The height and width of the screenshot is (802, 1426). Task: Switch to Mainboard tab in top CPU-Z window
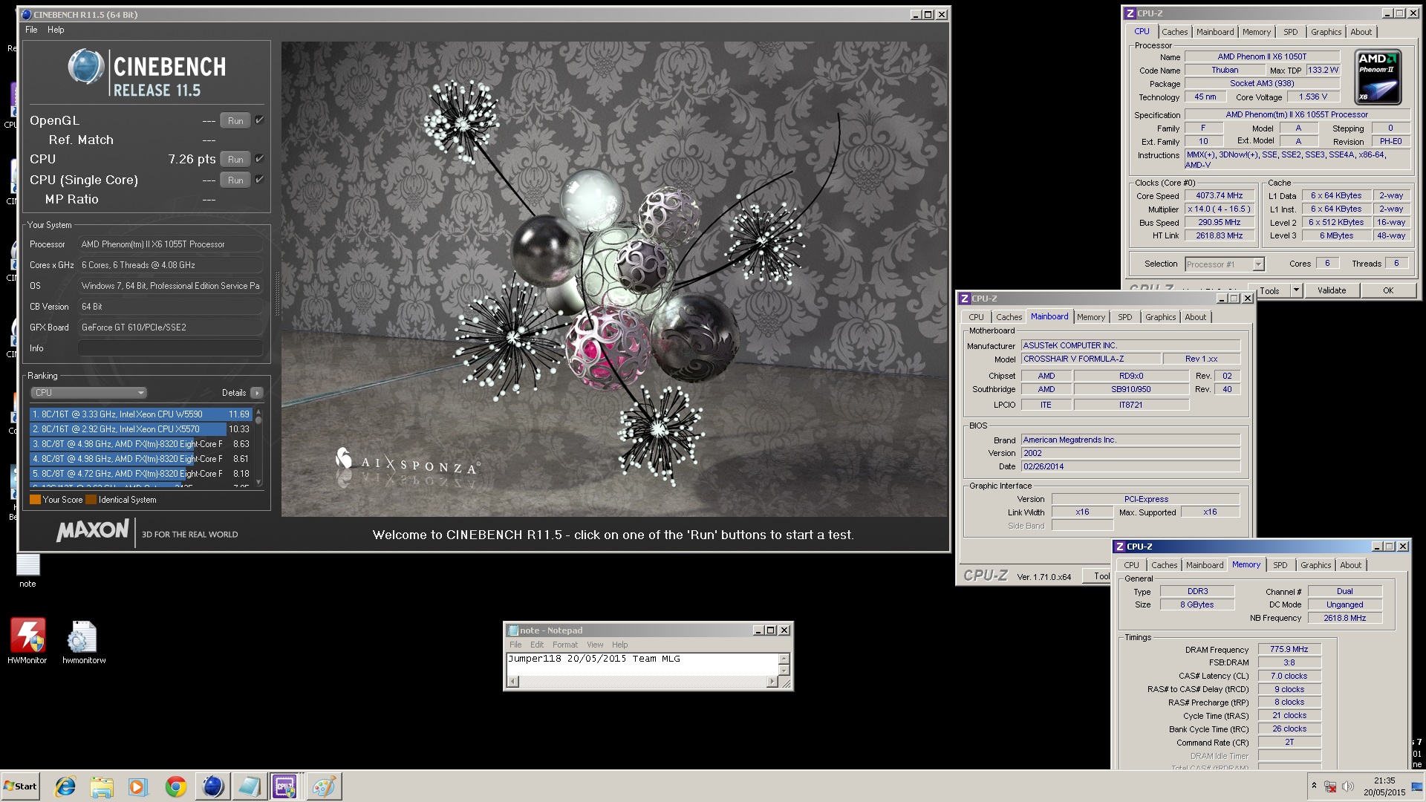click(x=1214, y=32)
